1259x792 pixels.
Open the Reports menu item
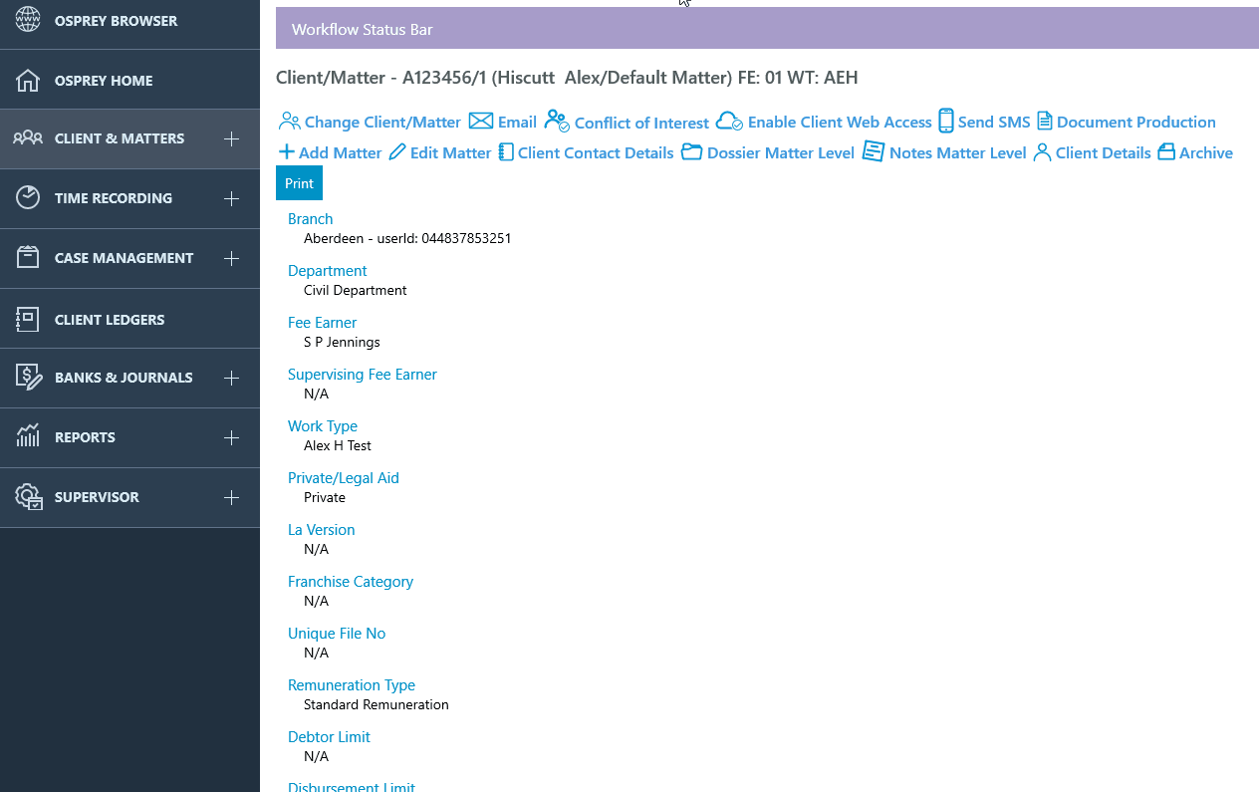tap(85, 437)
